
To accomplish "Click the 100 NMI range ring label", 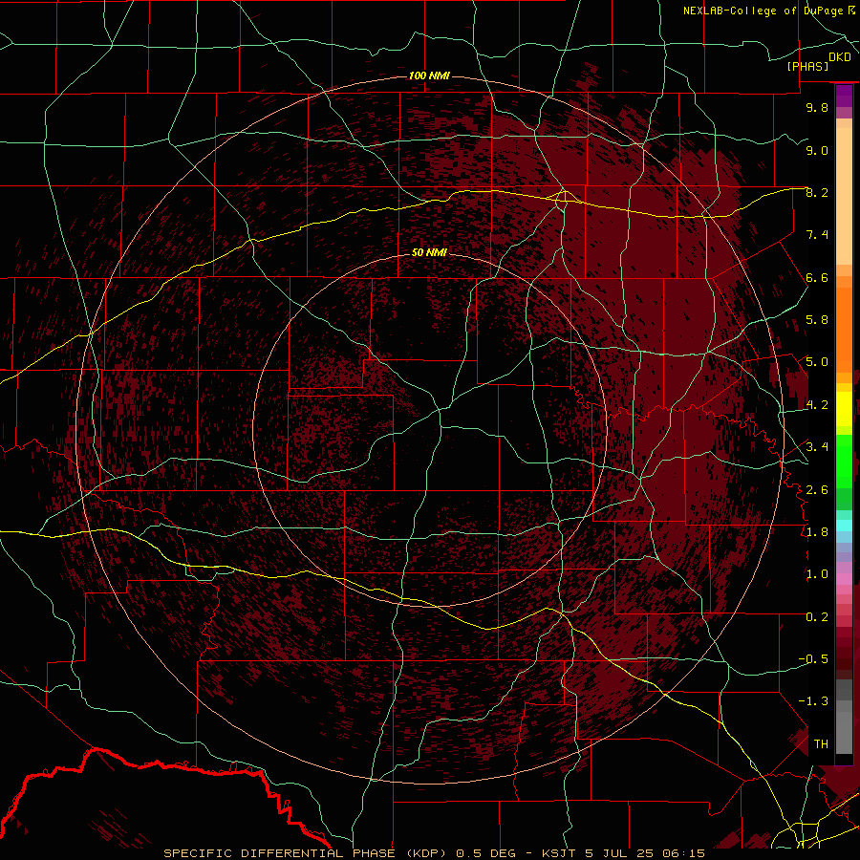I will pos(429,75).
